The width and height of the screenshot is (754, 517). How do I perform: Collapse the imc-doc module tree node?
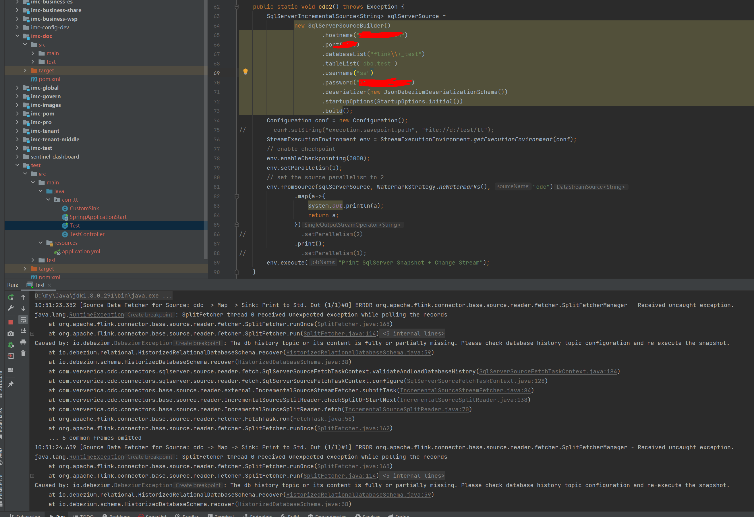[18, 36]
